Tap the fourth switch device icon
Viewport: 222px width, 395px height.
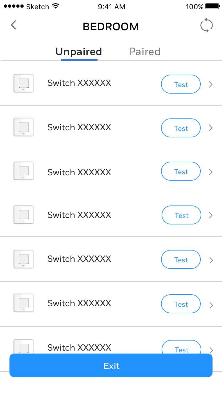[x=24, y=215]
